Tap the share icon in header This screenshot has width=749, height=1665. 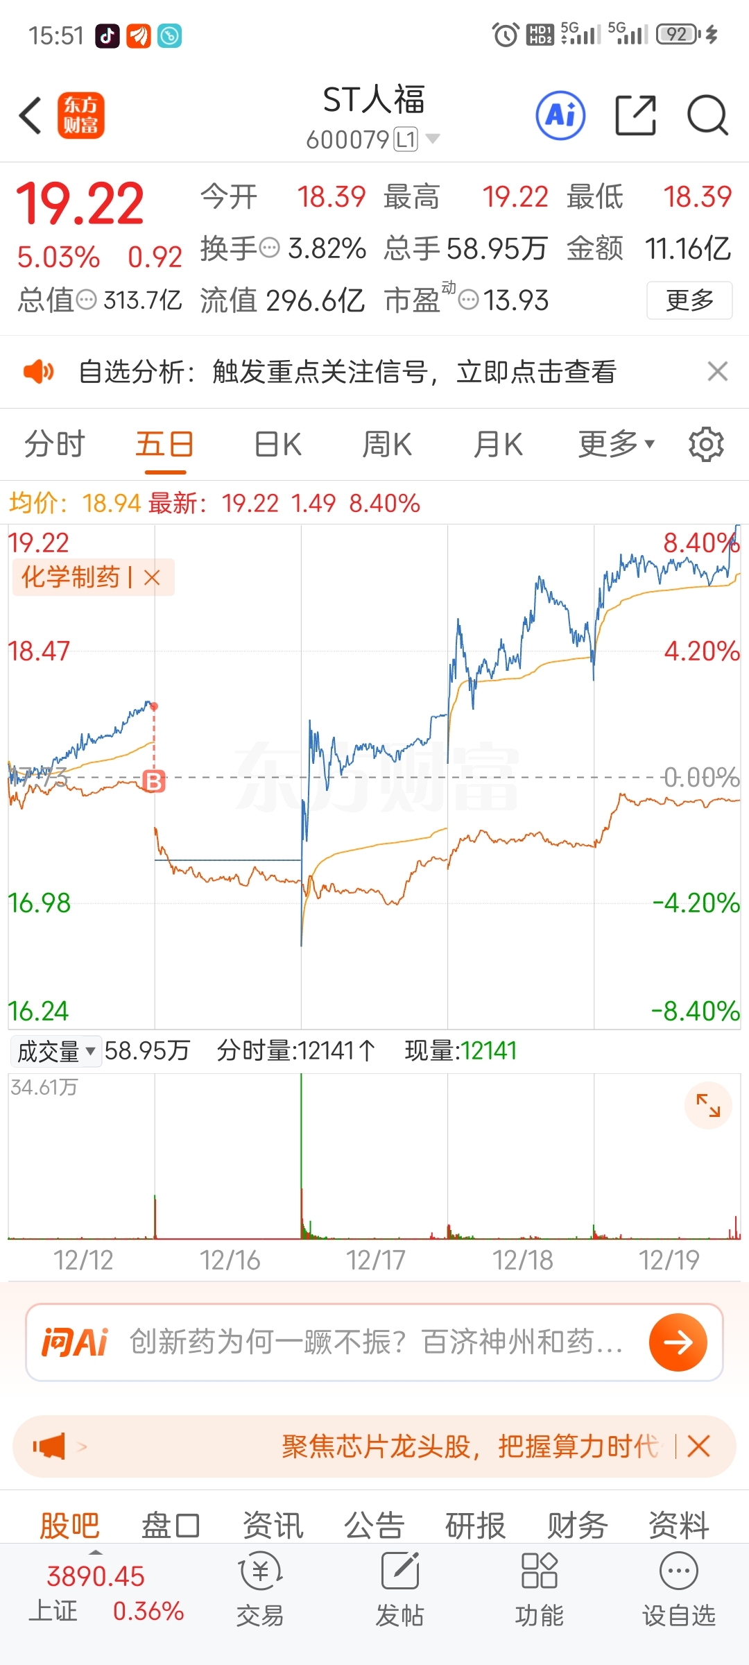click(635, 115)
